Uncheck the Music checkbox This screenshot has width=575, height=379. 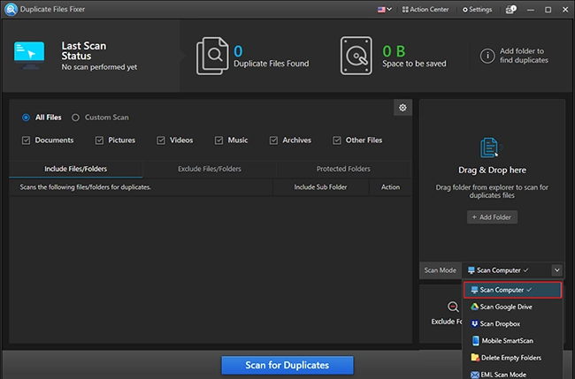(x=218, y=140)
